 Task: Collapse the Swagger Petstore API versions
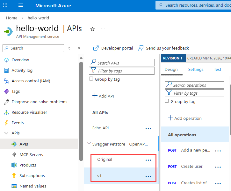(x=89, y=143)
